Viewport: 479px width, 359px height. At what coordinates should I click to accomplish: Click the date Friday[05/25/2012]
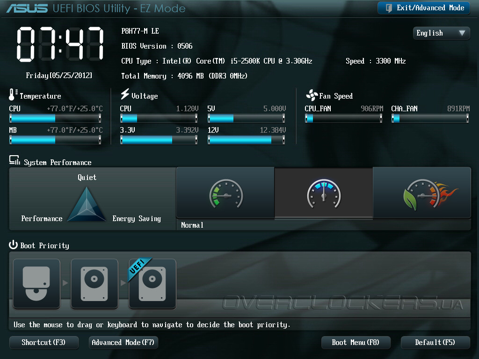click(x=59, y=75)
